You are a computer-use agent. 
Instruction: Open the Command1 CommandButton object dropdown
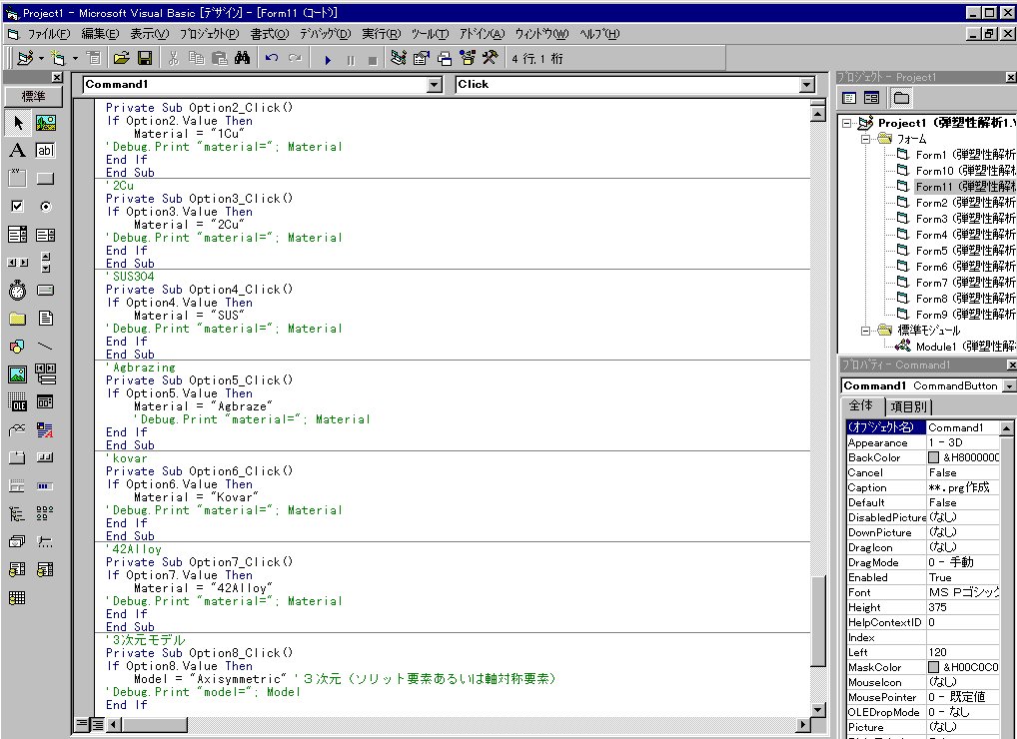tap(1009, 386)
